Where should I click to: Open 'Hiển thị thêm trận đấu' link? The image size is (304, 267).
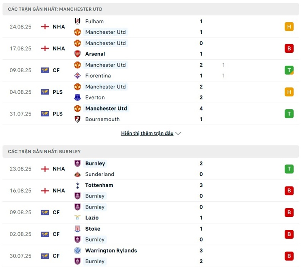click(147, 133)
